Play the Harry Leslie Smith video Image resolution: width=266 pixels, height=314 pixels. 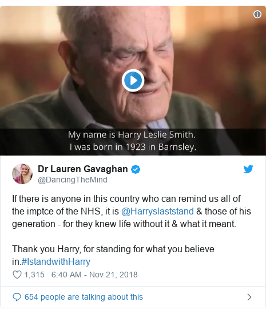coord(133,80)
